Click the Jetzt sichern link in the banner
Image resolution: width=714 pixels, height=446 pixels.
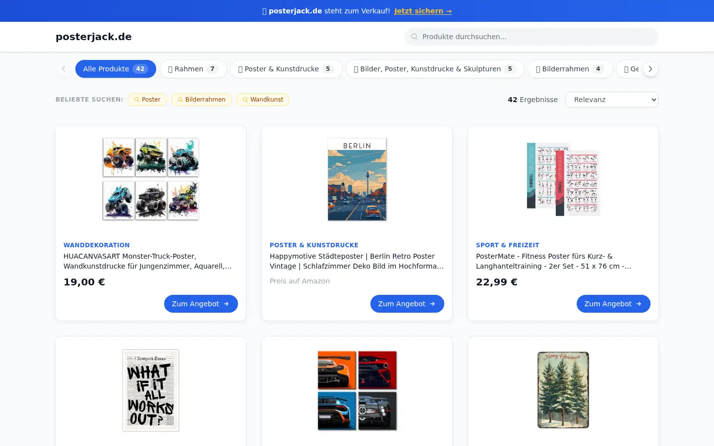423,11
